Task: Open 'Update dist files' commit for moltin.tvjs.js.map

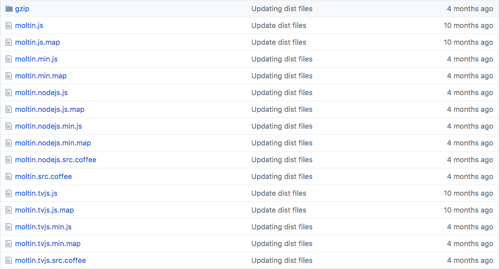Action: pyautogui.click(x=279, y=210)
